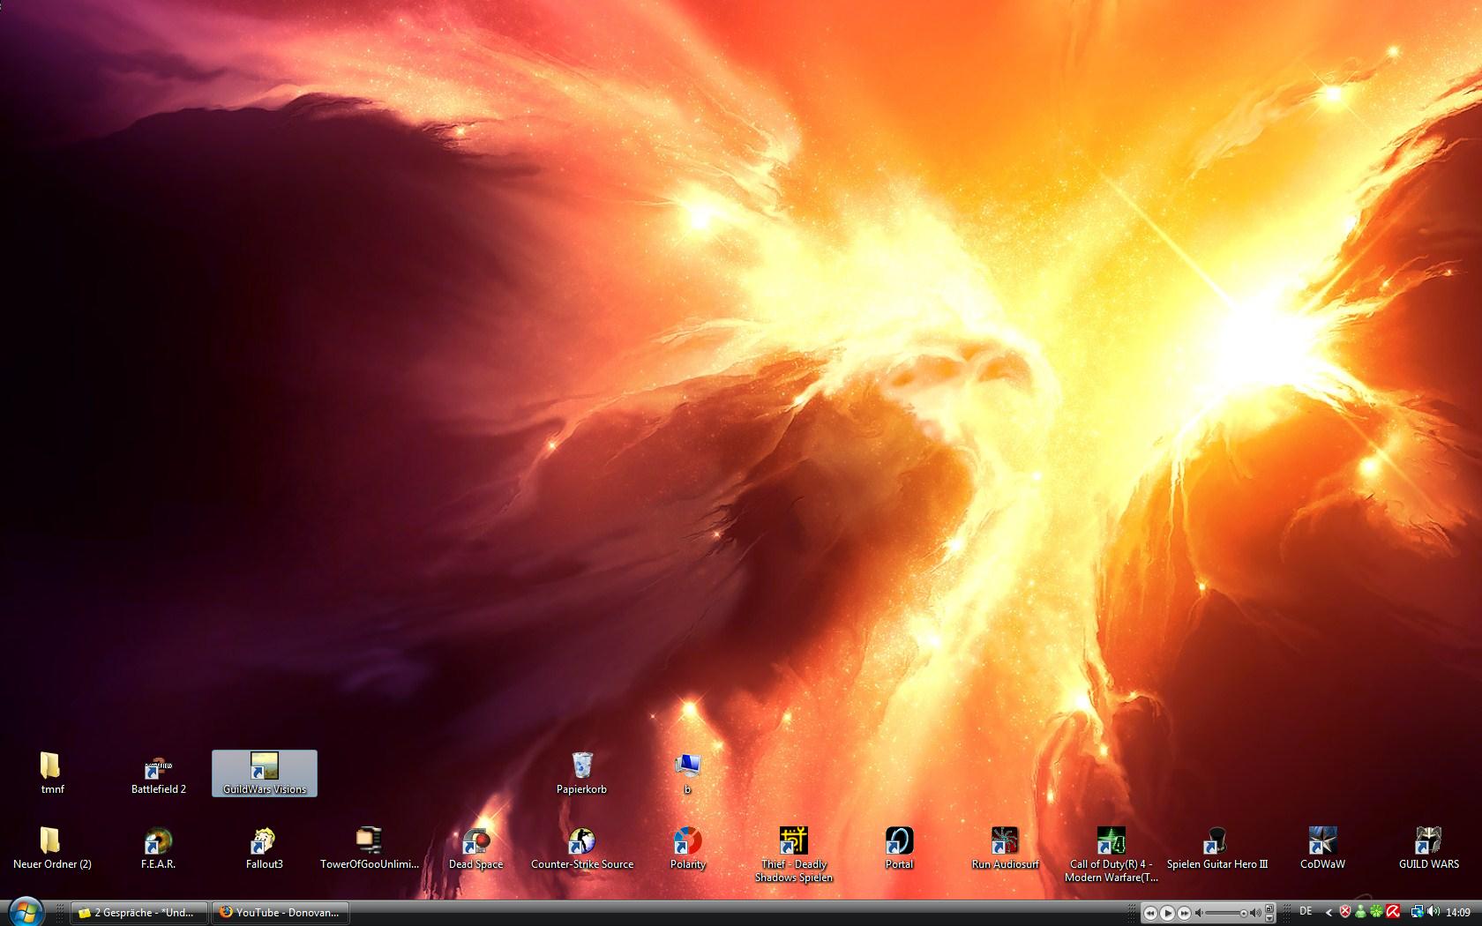Skip to the next track in media toolbar

pyautogui.click(x=1185, y=913)
